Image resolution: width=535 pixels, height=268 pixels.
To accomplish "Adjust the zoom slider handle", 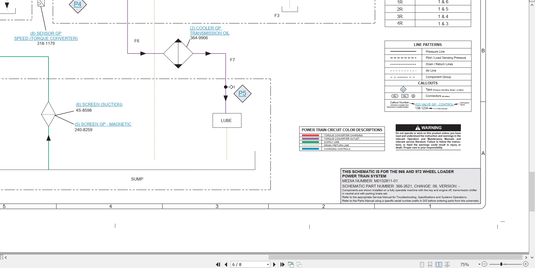I will click(x=501, y=264).
